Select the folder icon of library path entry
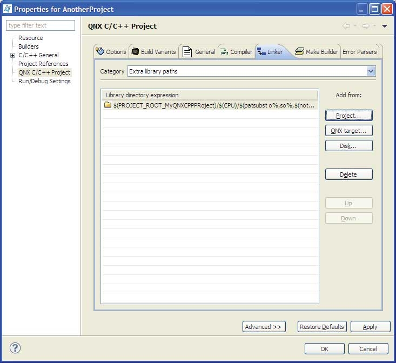Viewport: 396px width, 363px height. click(x=108, y=105)
